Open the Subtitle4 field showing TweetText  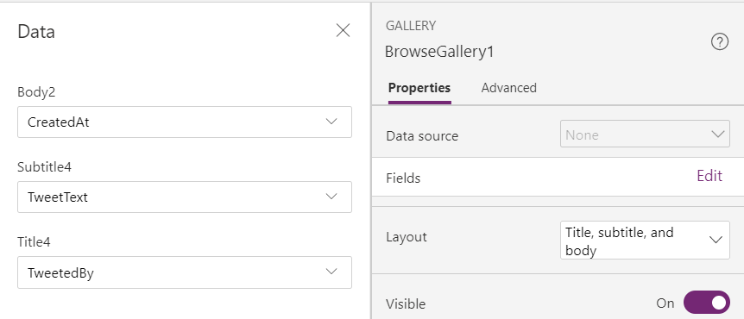tap(185, 197)
